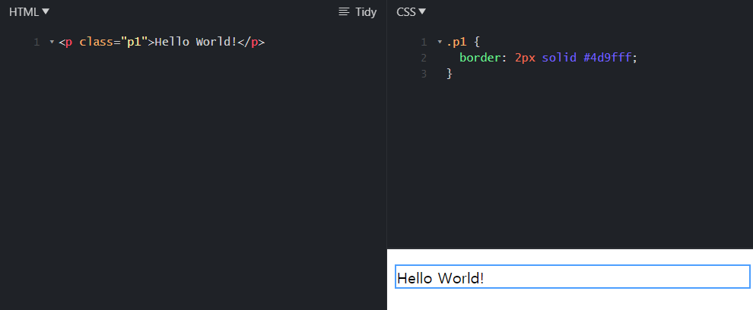Click line number 1 in HTML gutter
Screen dimensions: 753x310
click(x=37, y=43)
